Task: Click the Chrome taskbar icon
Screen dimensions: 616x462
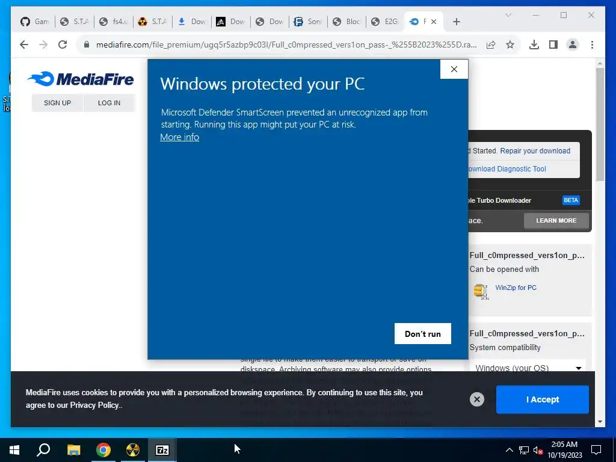Action: 103,450
